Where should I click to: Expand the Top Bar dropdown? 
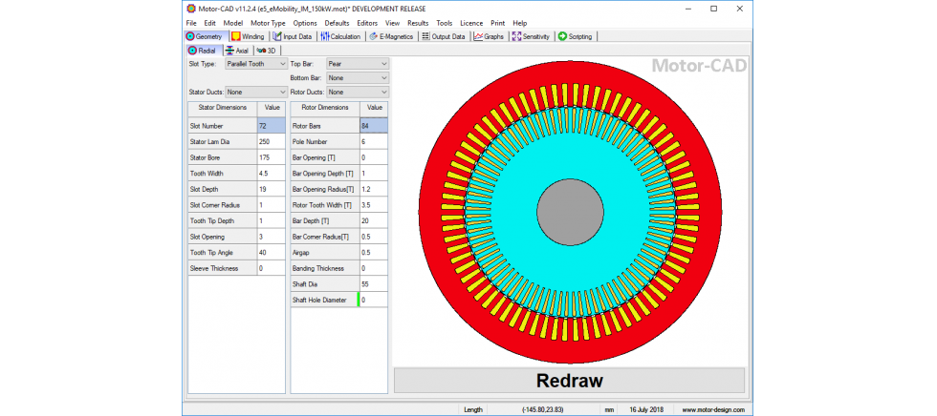click(x=358, y=63)
